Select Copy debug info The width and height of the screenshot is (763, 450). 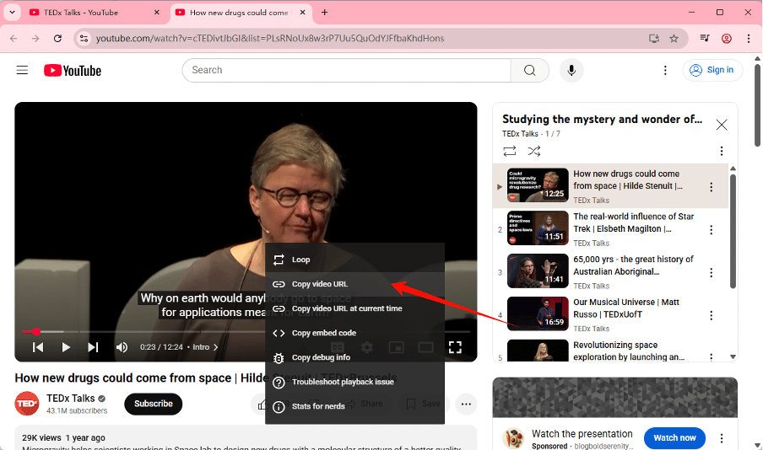point(354,357)
